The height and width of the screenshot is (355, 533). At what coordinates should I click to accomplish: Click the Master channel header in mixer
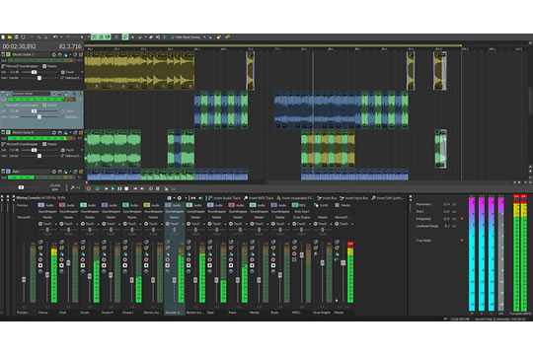point(343,205)
